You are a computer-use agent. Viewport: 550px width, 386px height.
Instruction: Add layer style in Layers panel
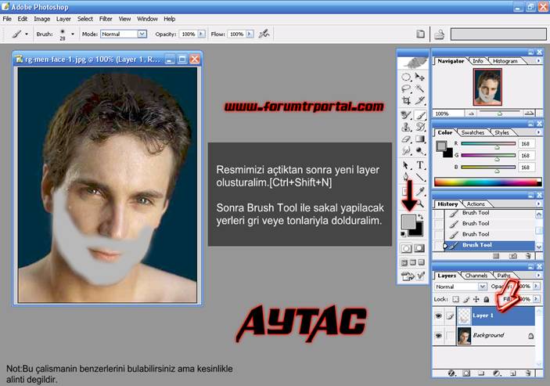coord(451,373)
